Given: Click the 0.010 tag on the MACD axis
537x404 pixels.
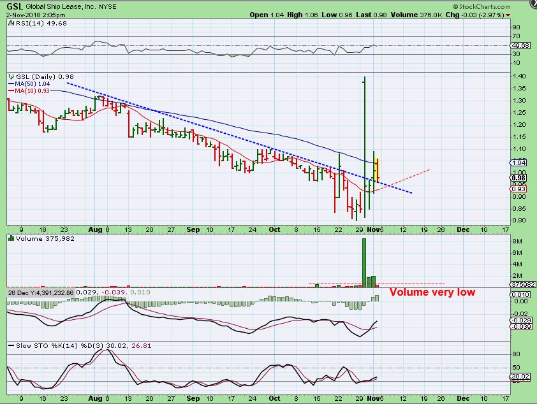Looking at the screenshot, I should [521, 294].
